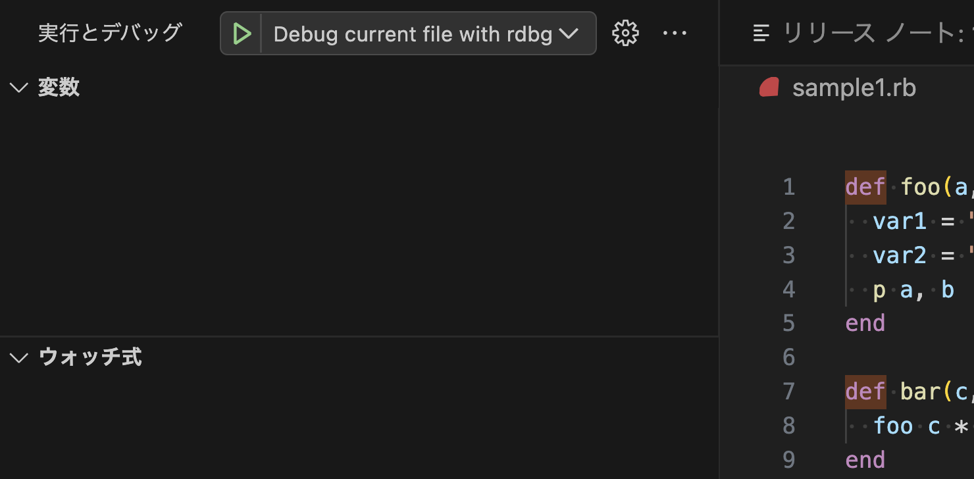
Task: Start debugging with the green play icon
Action: pyautogui.click(x=242, y=33)
